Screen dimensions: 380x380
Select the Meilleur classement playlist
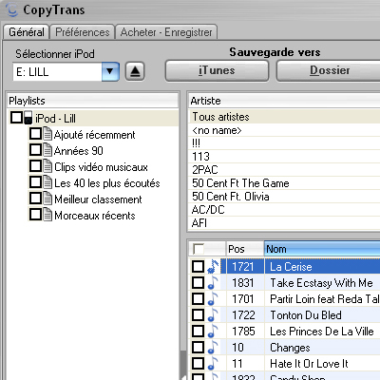click(98, 199)
